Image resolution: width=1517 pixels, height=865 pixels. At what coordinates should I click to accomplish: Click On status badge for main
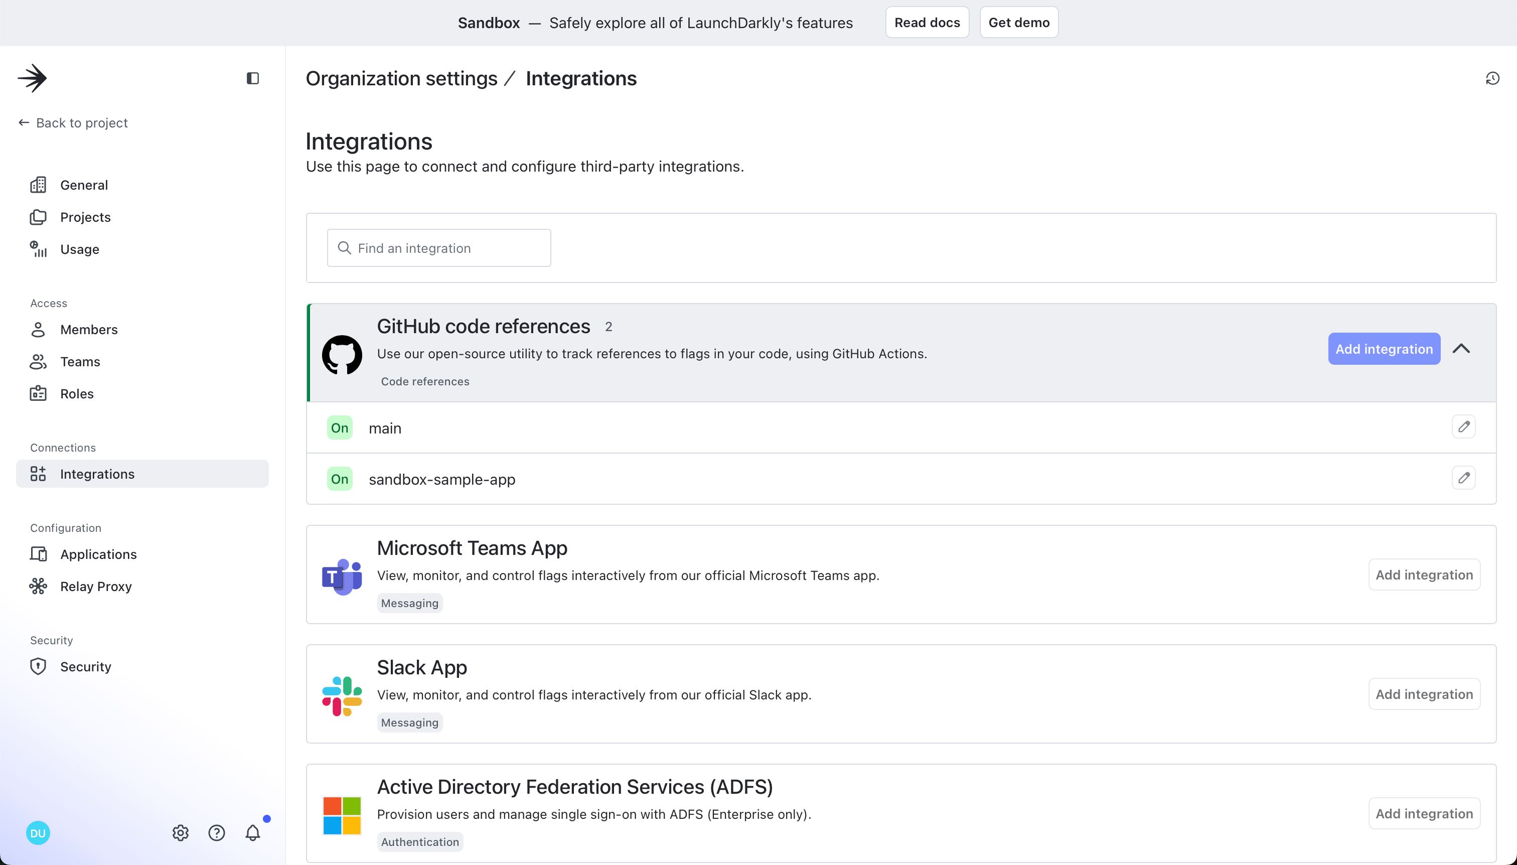click(340, 428)
